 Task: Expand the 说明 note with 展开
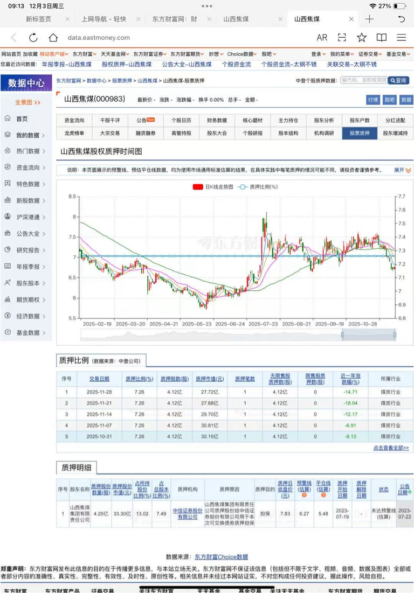point(402,170)
